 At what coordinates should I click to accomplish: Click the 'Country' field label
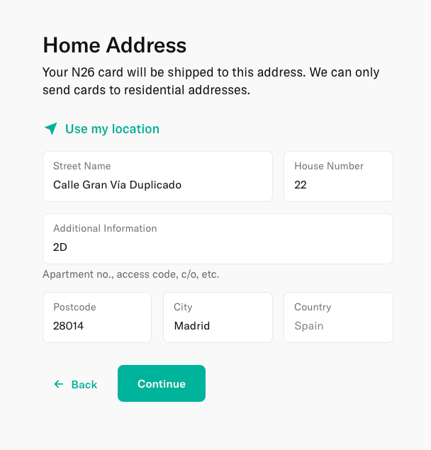point(313,307)
